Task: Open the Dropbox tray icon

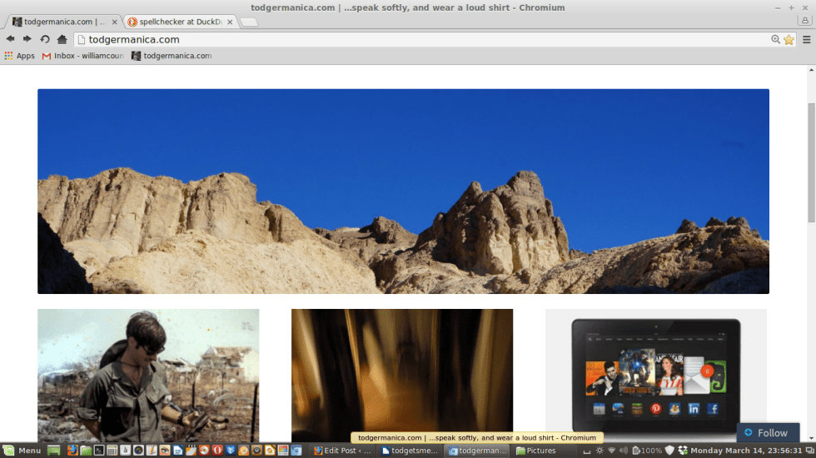Action: 683,451
